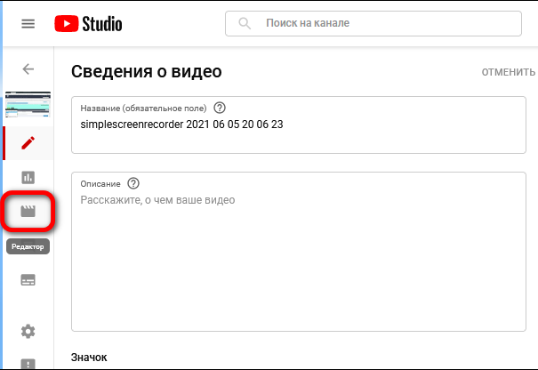The image size is (538, 370).
Task: Click the Название title input field
Action: 299,125
